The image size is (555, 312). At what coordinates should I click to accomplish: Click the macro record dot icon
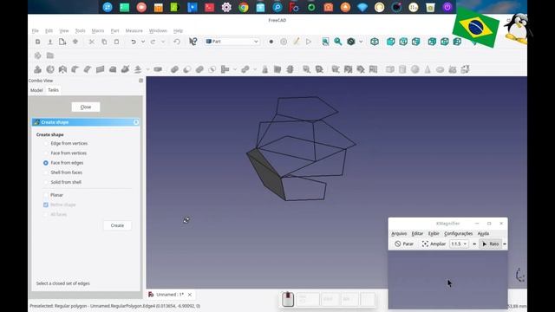click(271, 42)
